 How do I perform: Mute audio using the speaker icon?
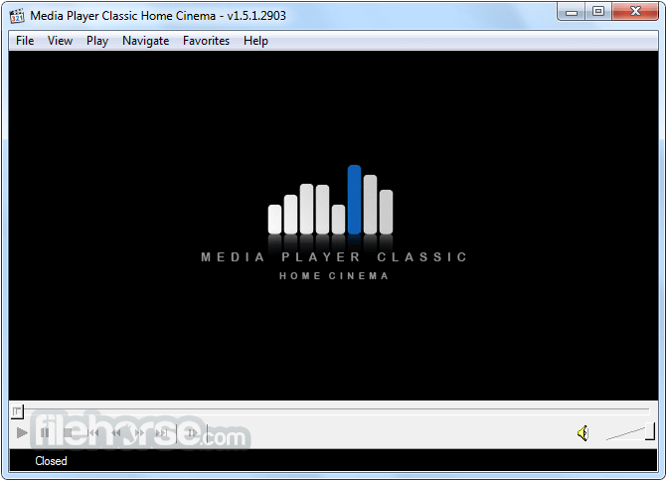(584, 433)
